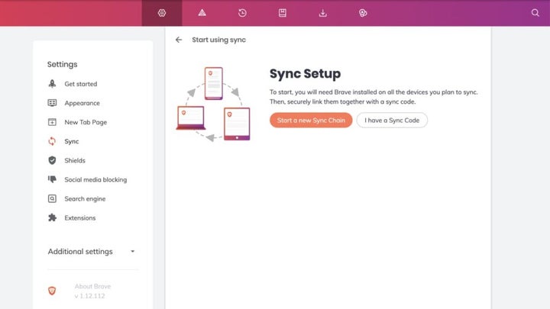Open the Bookmarks icon in top bar
The image size is (550, 309).
(283, 13)
